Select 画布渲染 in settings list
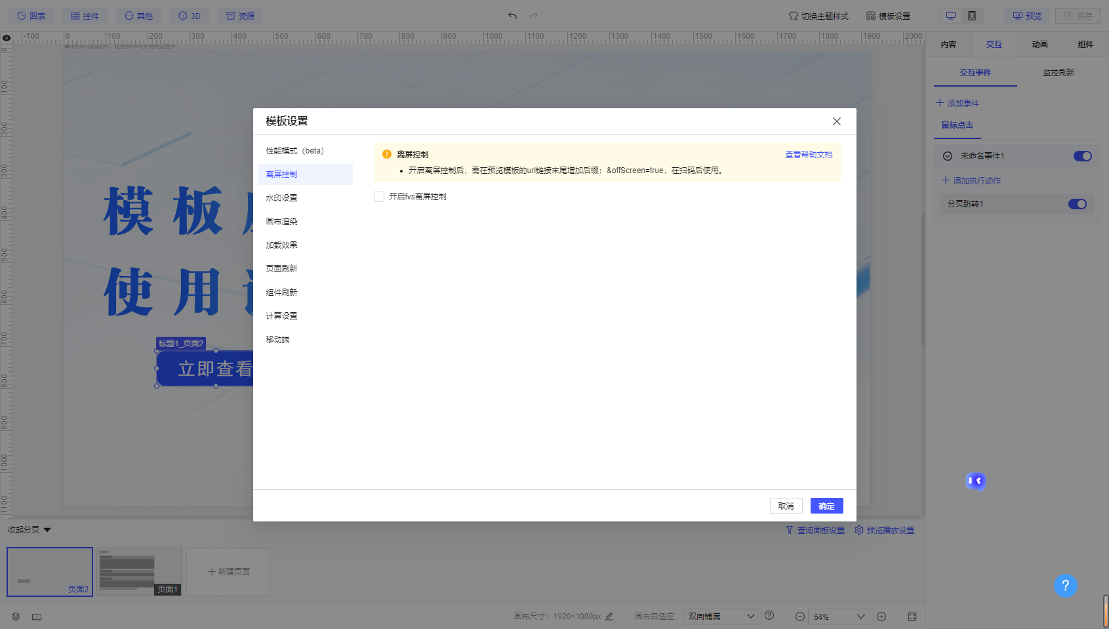Screen dimensions: 1109x629 coord(306,222)
